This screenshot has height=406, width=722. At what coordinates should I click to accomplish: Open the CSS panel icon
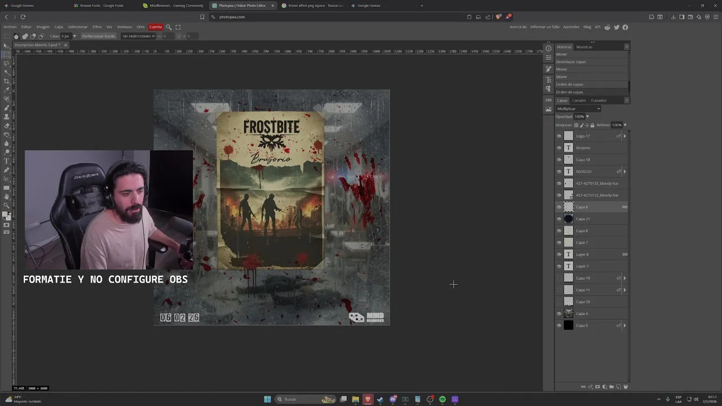point(548,100)
